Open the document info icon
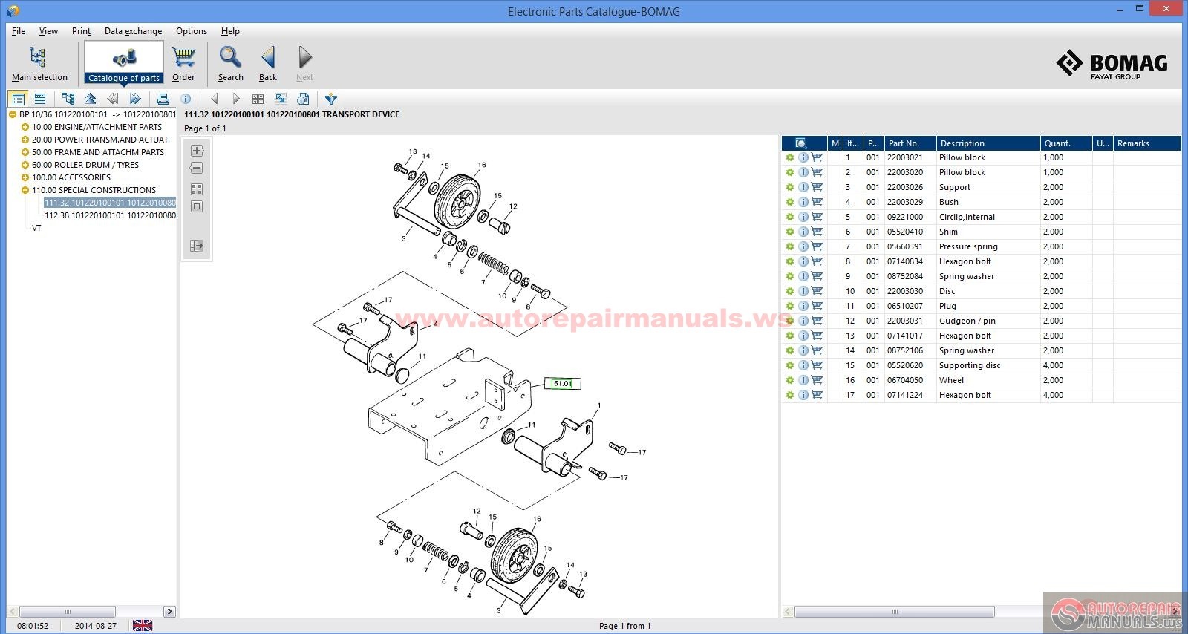Image resolution: width=1188 pixels, height=634 pixels. (x=303, y=99)
